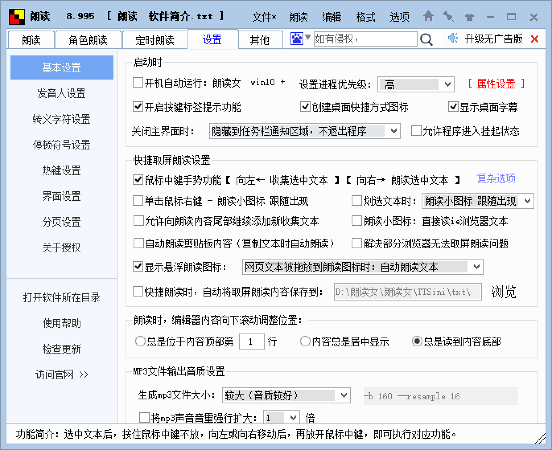Open the 编辑 menu
The height and width of the screenshot is (450, 552).
[332, 17]
